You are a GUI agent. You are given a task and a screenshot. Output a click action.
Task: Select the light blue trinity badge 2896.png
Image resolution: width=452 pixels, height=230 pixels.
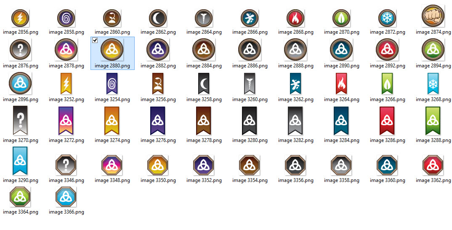20,83
